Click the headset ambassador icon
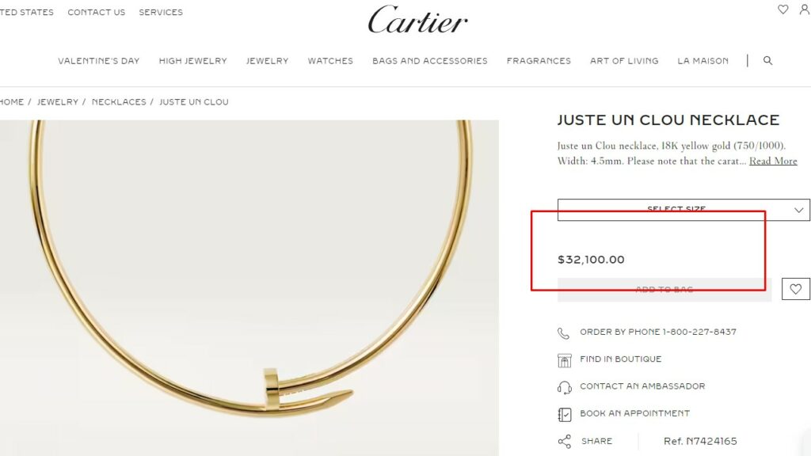The height and width of the screenshot is (456, 811). (564, 387)
